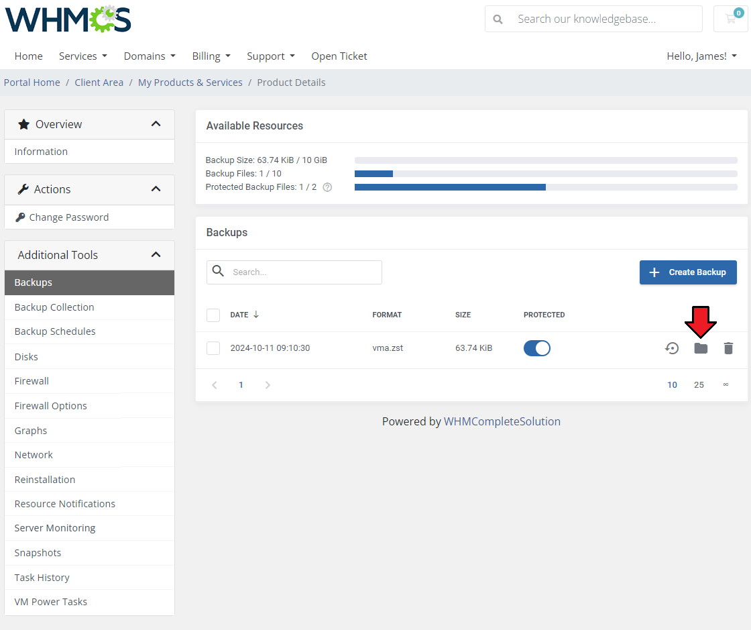Image resolution: width=751 pixels, height=630 pixels.
Task: Go to previous page of backups
Action: point(215,385)
